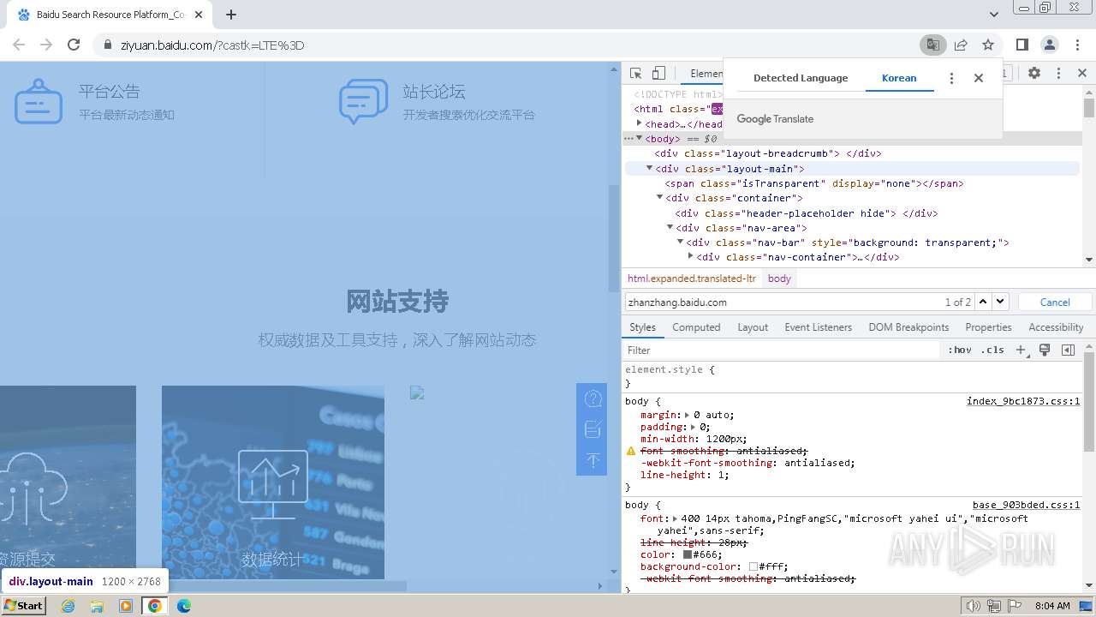Reload the current page

[74, 45]
